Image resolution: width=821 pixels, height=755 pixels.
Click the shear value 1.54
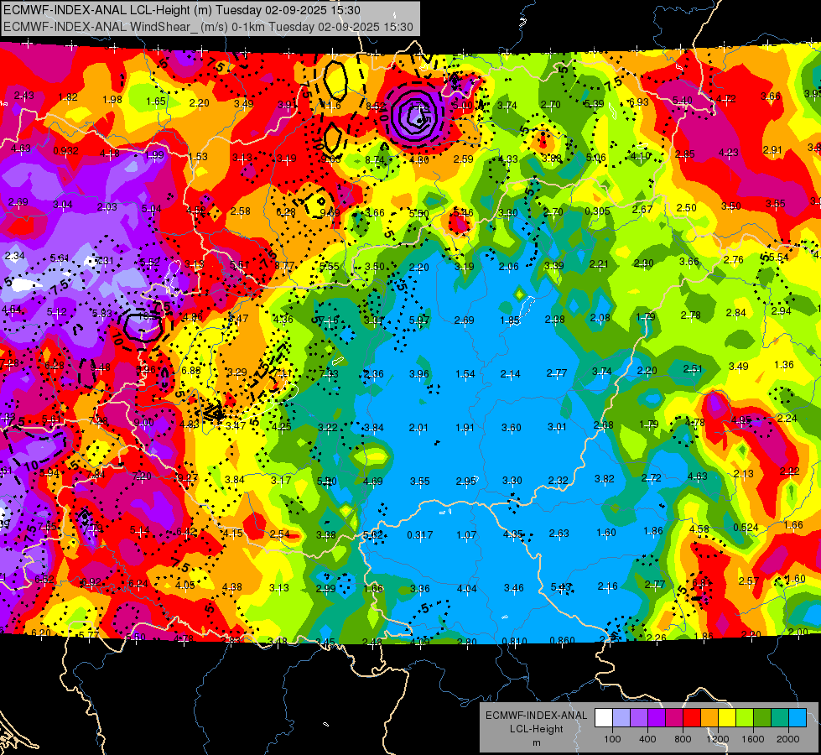[x=465, y=374]
